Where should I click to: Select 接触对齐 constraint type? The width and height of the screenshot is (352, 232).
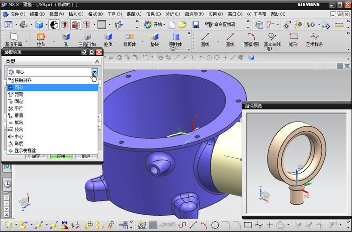click(x=52, y=80)
